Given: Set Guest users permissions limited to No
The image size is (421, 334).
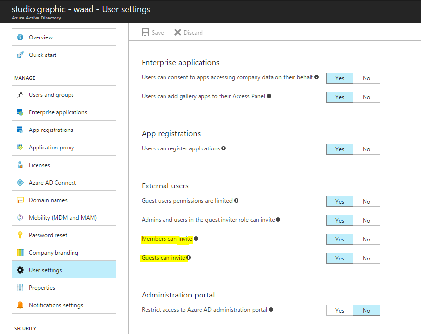Looking at the screenshot, I should (x=366, y=202).
